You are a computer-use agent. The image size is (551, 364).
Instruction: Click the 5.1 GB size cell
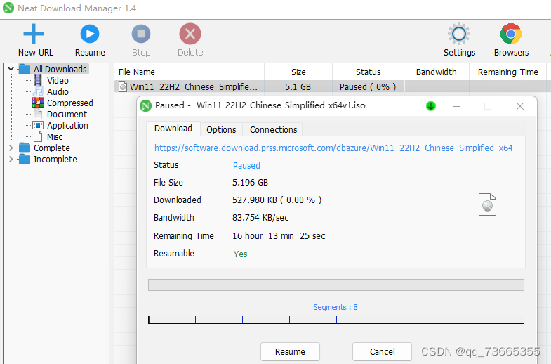[298, 87]
